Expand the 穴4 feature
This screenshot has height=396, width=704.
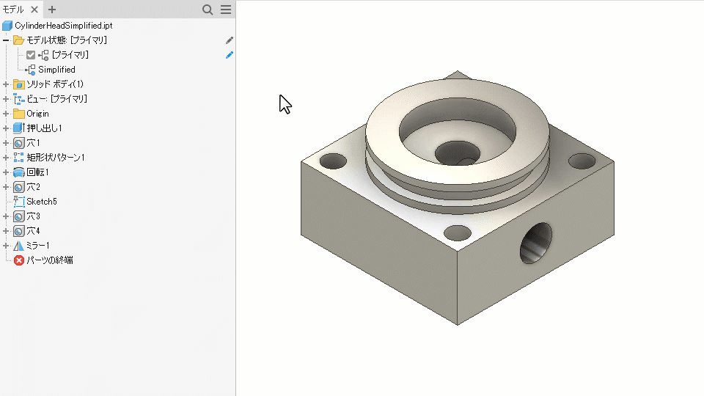(6, 231)
